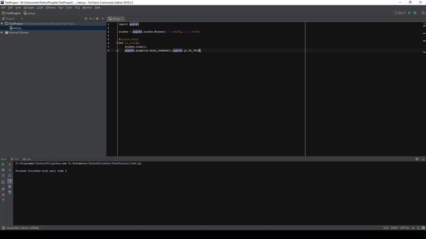Viewport: 426px width, 239px height.
Task: Hide the Project tool window
Action: (103, 19)
